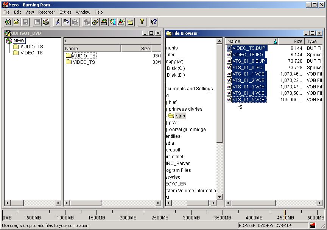327x230 pixels.
Task: Click the Copy CD two-disc icon
Action: point(95,22)
